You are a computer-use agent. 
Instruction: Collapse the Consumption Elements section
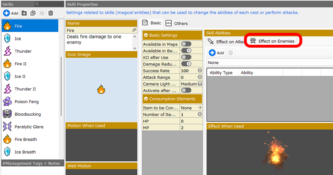point(146,99)
